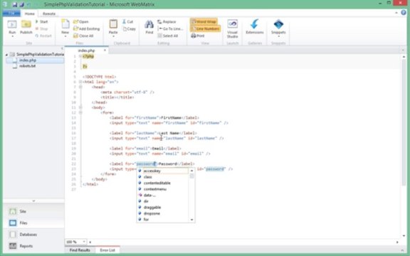
Task: Toggle Word Wrap in the View group
Action: click(204, 21)
